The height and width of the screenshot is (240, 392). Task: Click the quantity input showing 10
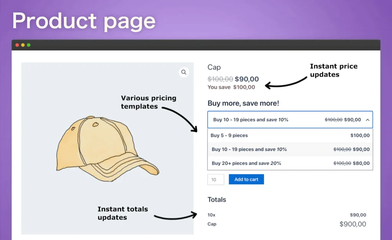tap(216, 179)
